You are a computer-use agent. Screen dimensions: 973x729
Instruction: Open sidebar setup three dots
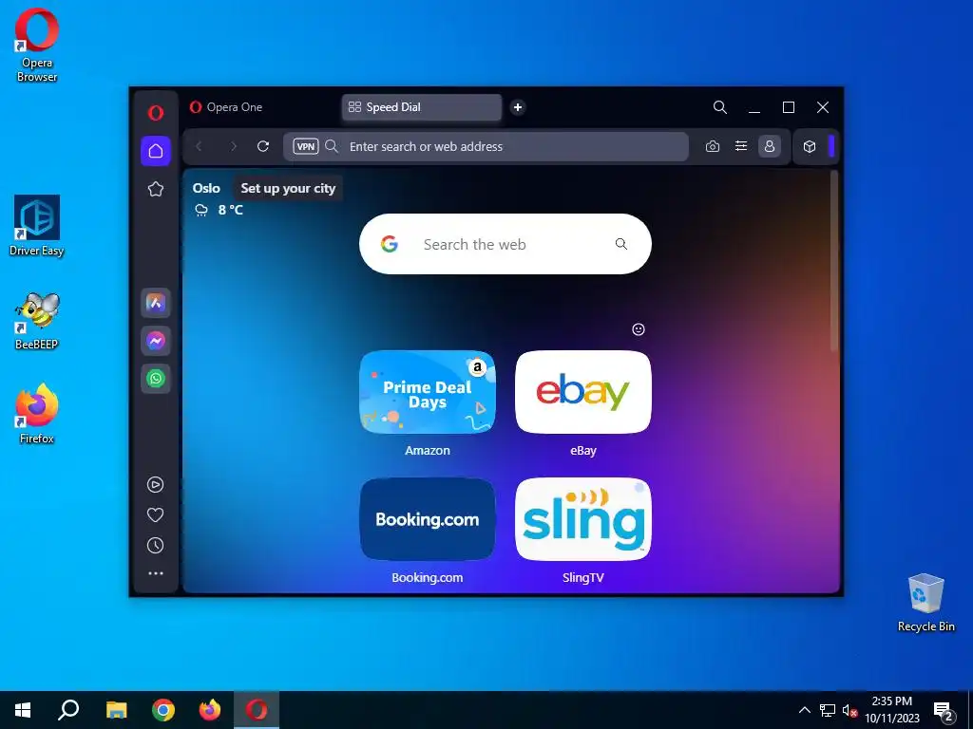(x=156, y=573)
